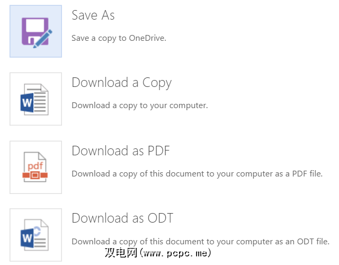Select the Download as PDF heading
This screenshot has height=265, width=339.
121,151
